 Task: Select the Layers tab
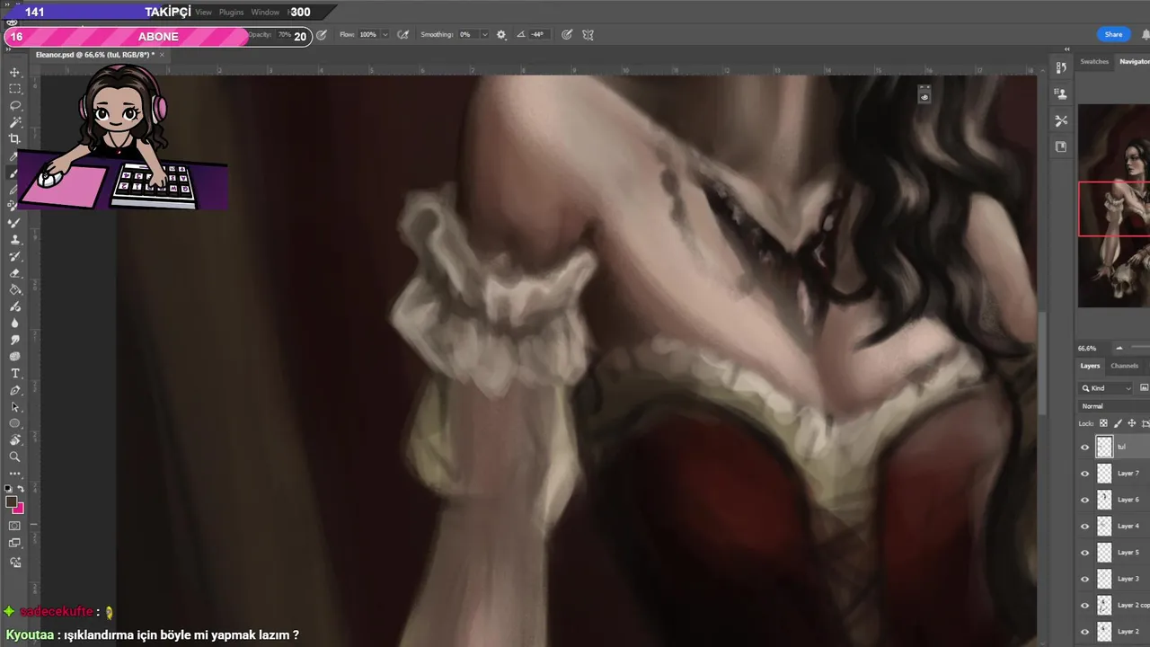1090,366
